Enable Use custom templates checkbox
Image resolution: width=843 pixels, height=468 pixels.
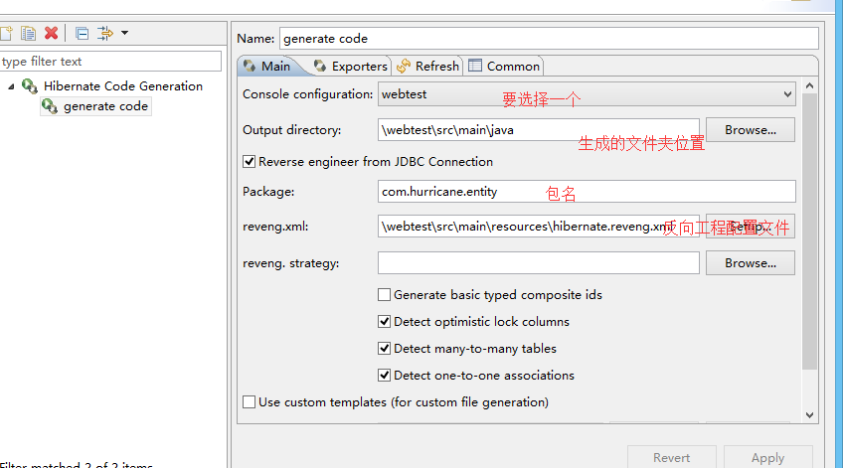(249, 402)
